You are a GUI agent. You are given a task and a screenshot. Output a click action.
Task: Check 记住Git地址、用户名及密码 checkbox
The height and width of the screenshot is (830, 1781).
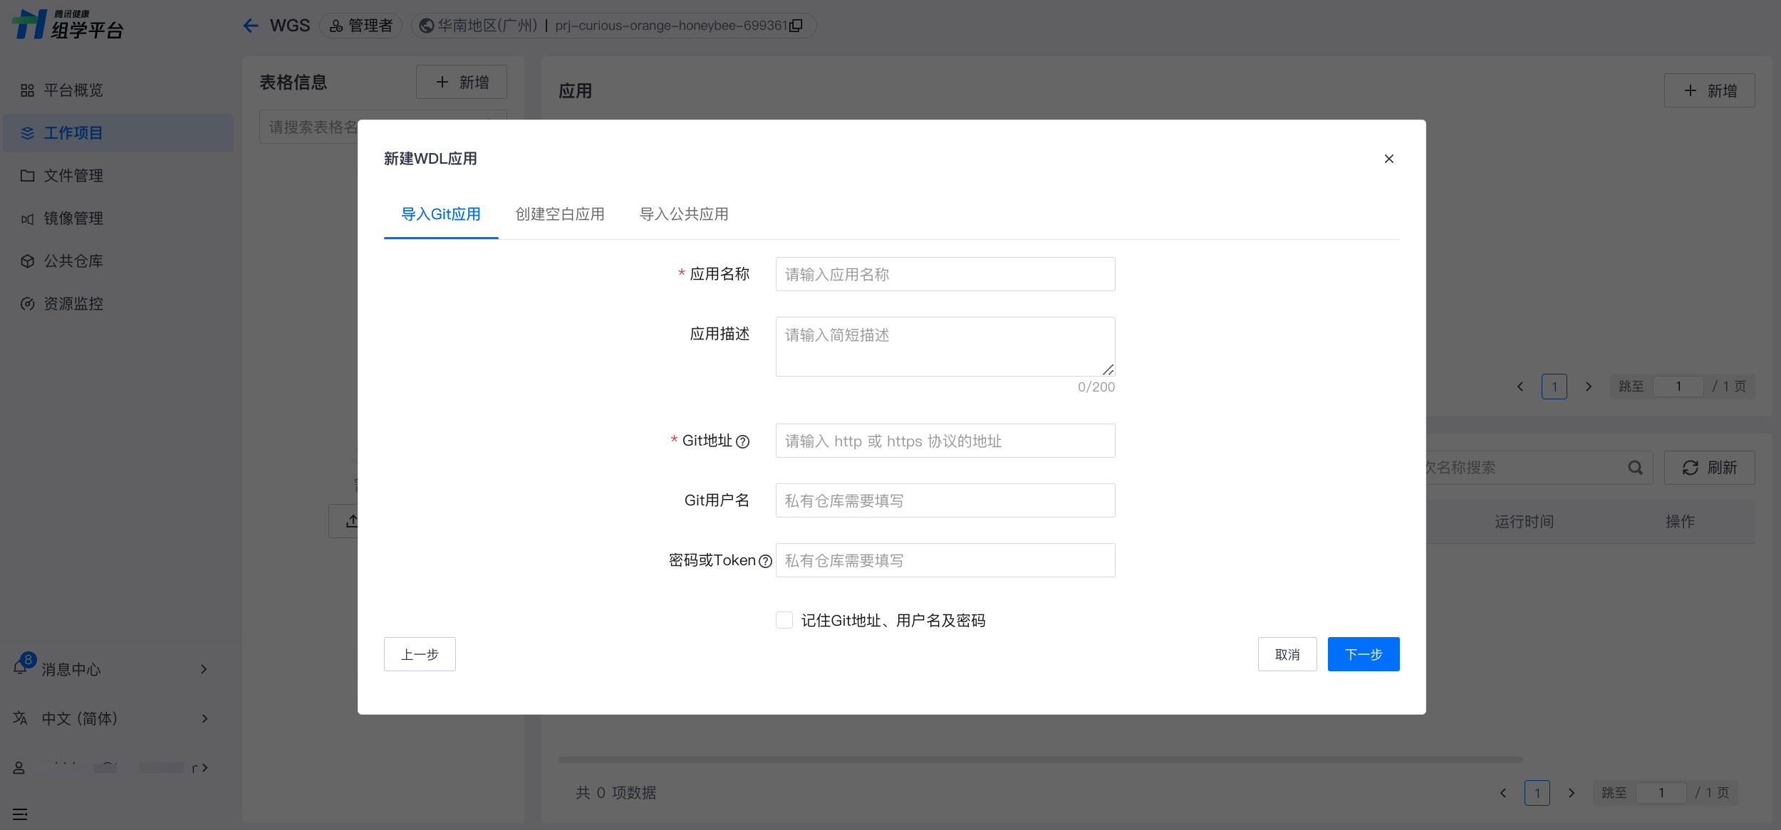[784, 620]
